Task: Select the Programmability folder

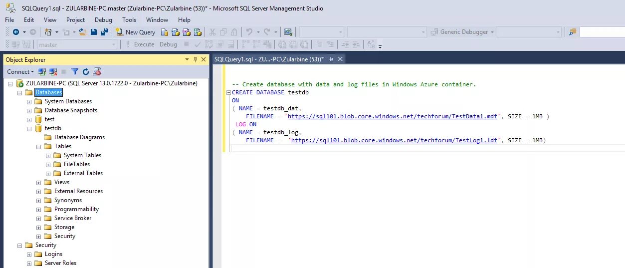Action: [76, 209]
